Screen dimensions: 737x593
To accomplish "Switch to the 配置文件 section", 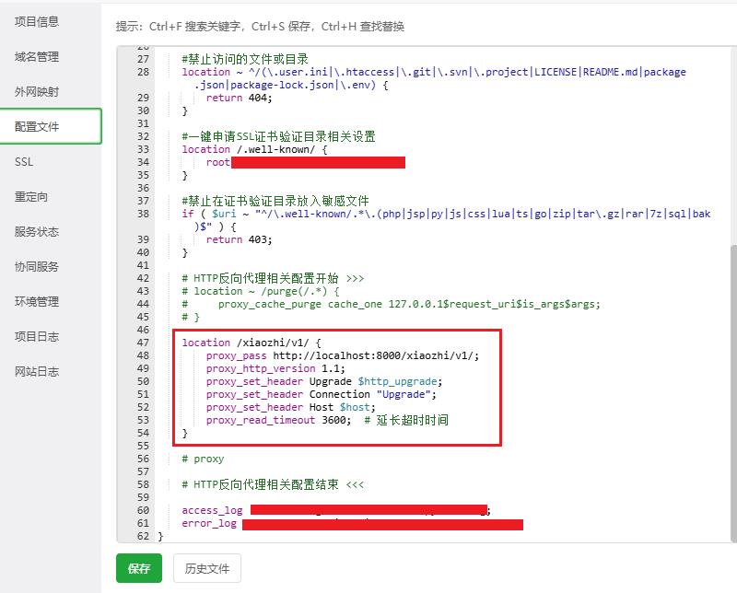I will (x=35, y=127).
